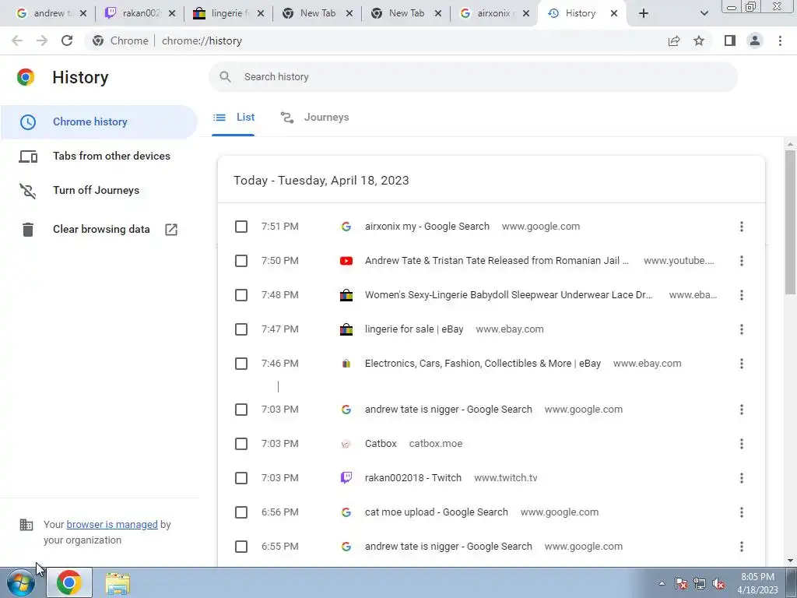Open more actions for rakan002018 Twitch entry

click(742, 478)
